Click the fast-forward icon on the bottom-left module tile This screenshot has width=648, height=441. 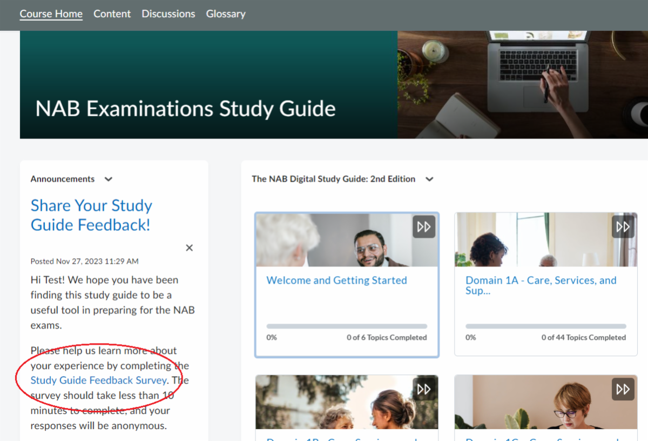coord(424,389)
